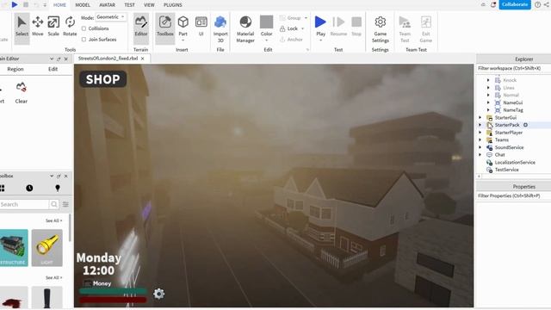Start the Play test
The image size is (551, 310).
coord(320,25)
